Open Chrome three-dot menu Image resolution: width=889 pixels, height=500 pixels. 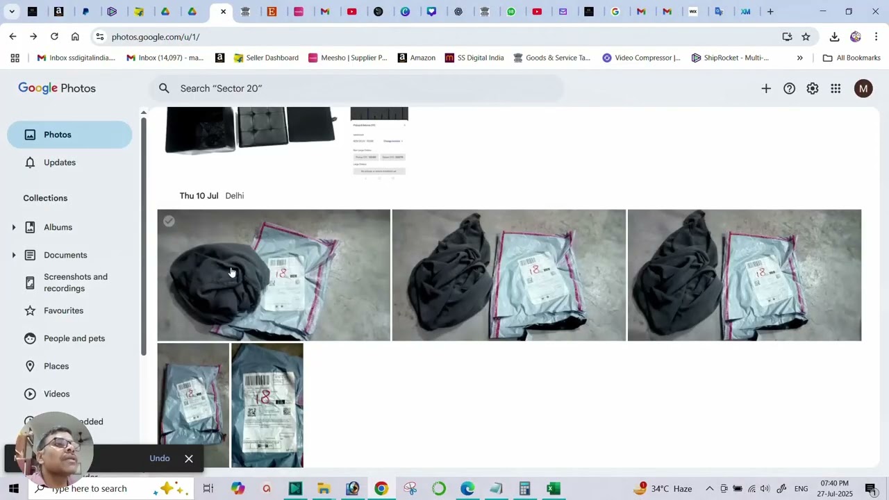click(x=876, y=37)
